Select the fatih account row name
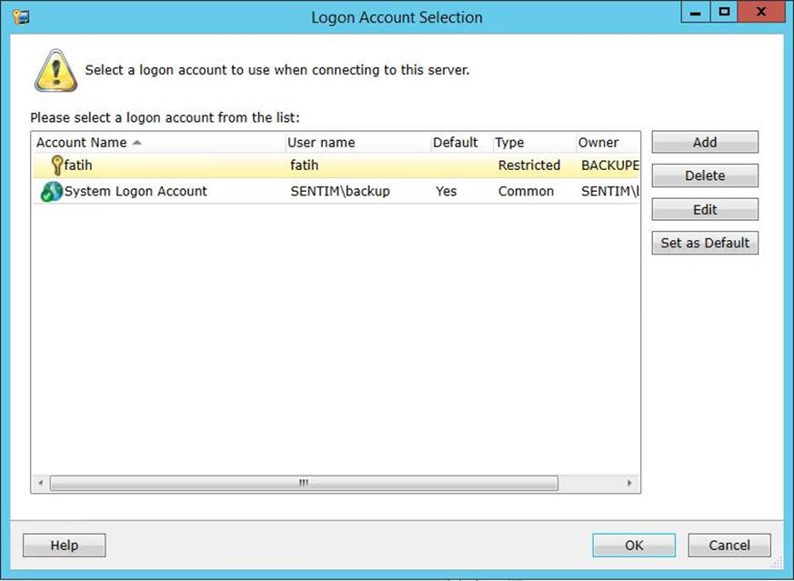Screen dimensions: 794x581 [78, 165]
